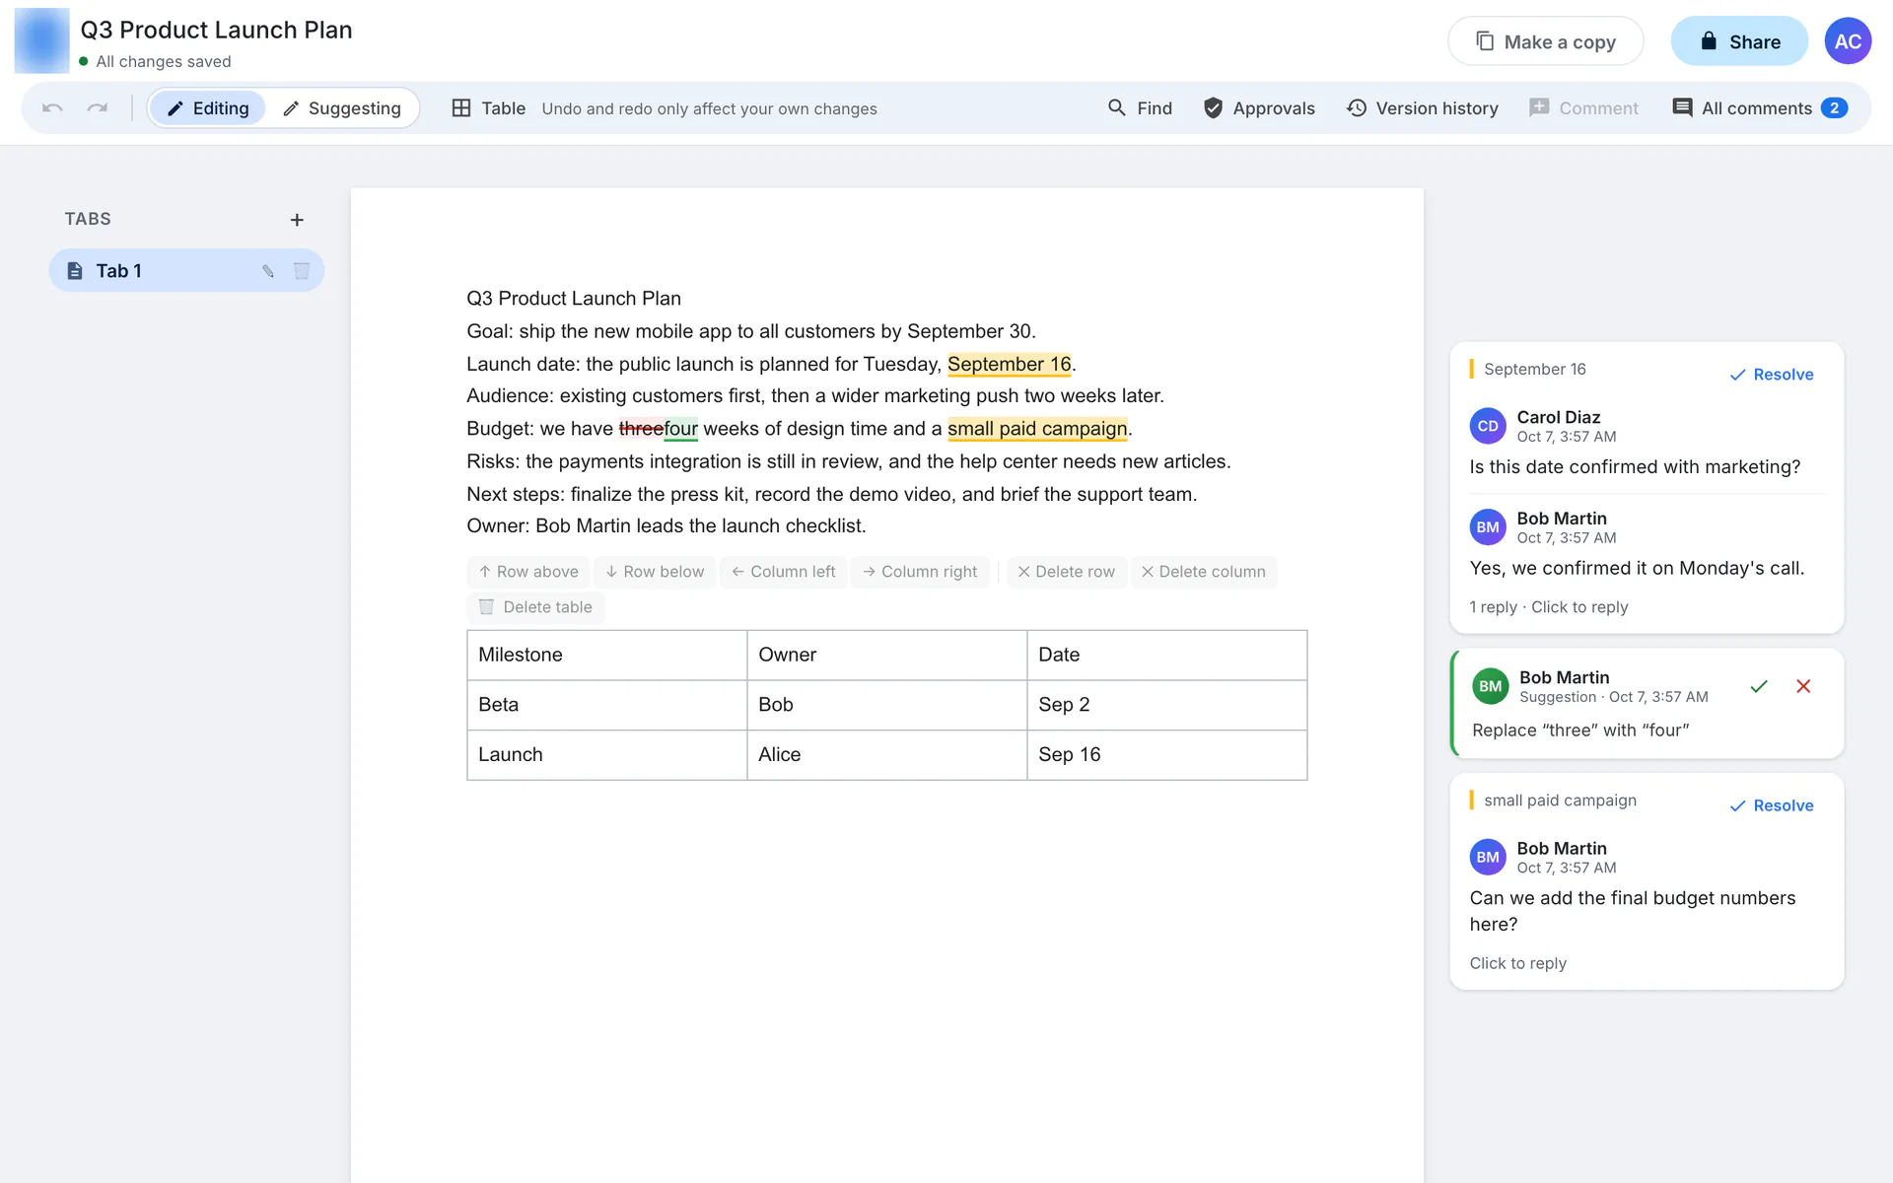Viewport: 1893px width, 1183px height.
Task: Insert Column right in table
Action: pos(920,572)
